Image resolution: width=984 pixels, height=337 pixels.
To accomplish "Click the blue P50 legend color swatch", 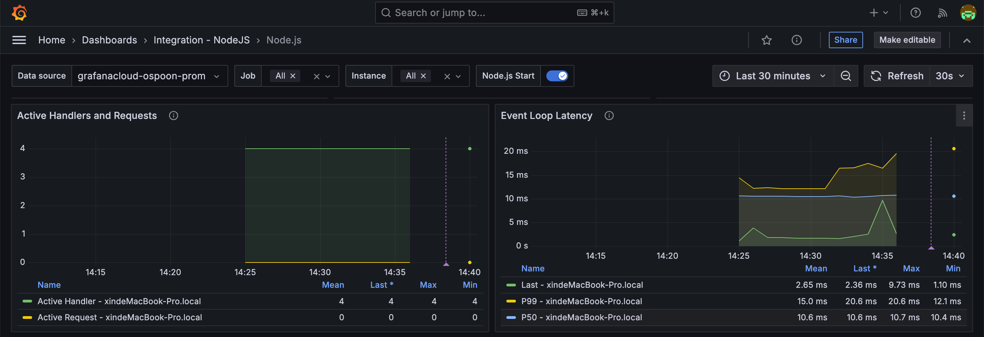I will [511, 317].
